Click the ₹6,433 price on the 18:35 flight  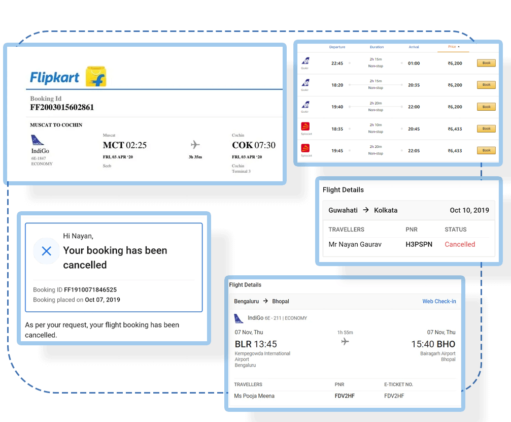click(455, 129)
